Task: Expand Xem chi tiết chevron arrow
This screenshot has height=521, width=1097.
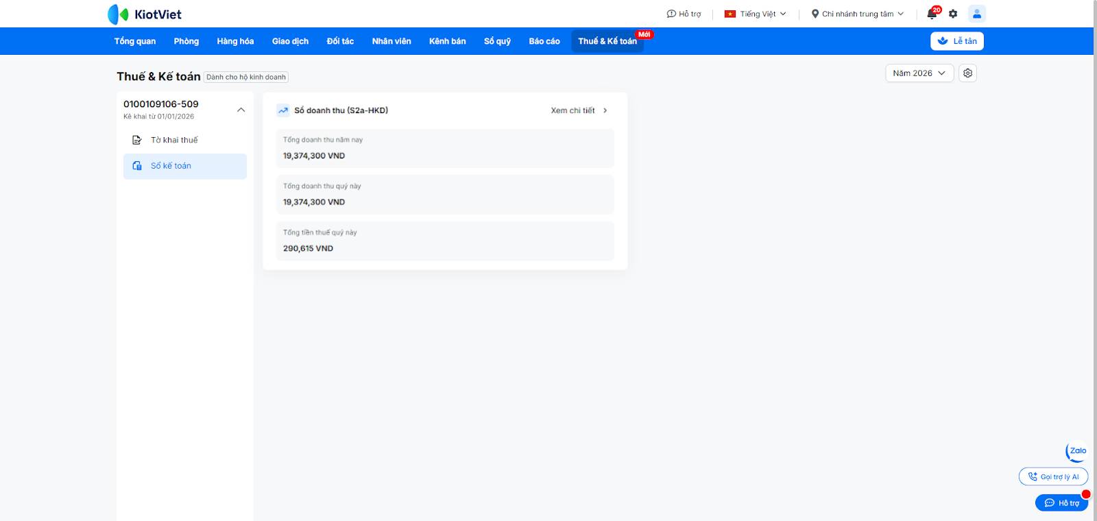Action: coord(605,110)
